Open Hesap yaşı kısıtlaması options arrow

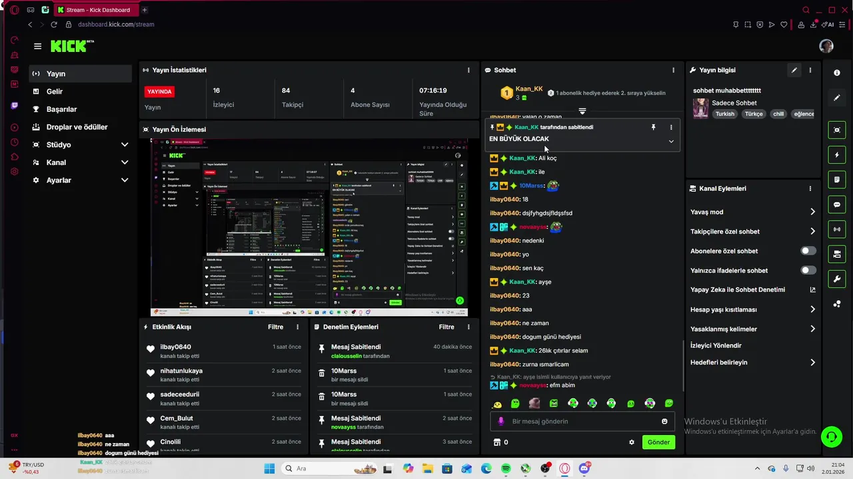812,309
